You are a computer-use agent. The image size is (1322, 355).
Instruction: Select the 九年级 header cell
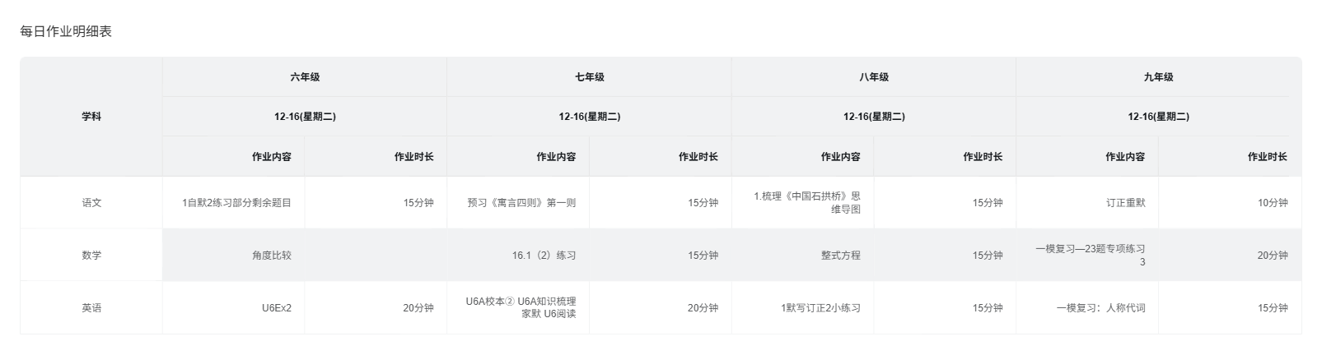1158,77
